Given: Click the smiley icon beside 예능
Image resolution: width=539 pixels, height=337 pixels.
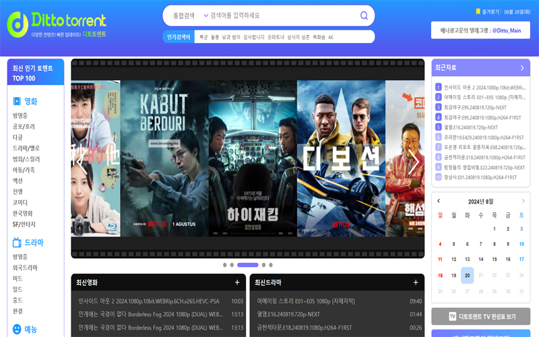Looking at the screenshot, I should (17, 329).
